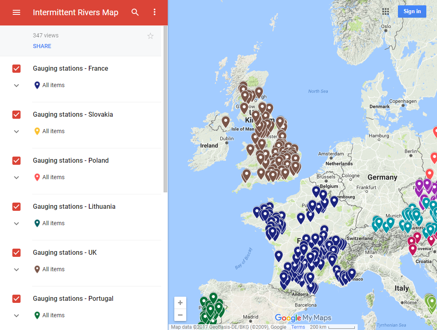Uncheck Gauging stations - UK layer

16,252
